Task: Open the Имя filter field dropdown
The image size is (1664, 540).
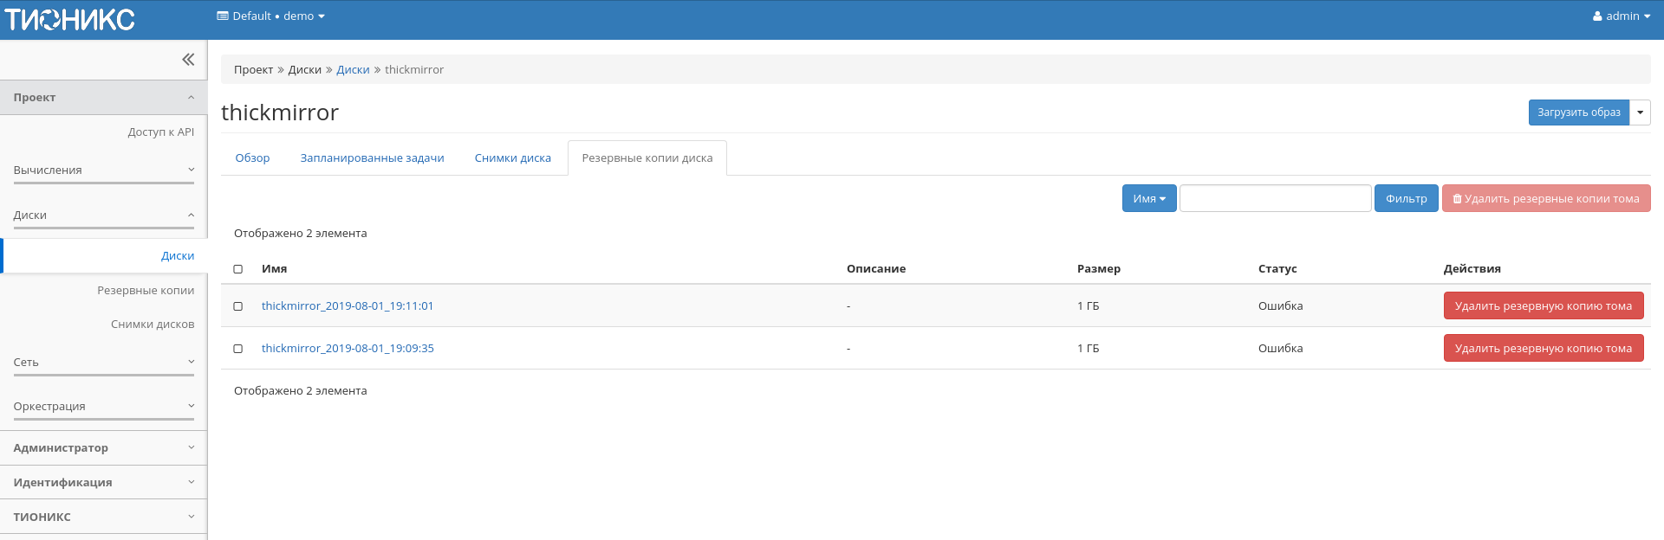Action: pyautogui.click(x=1149, y=199)
